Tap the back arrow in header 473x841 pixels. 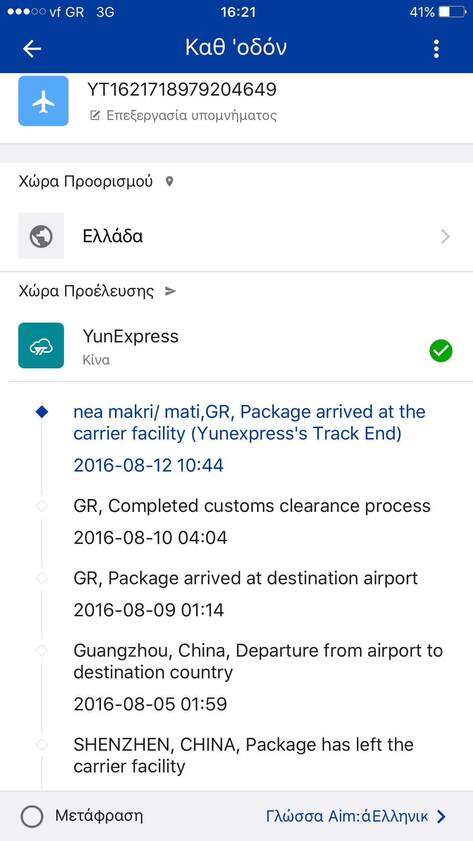[x=32, y=49]
